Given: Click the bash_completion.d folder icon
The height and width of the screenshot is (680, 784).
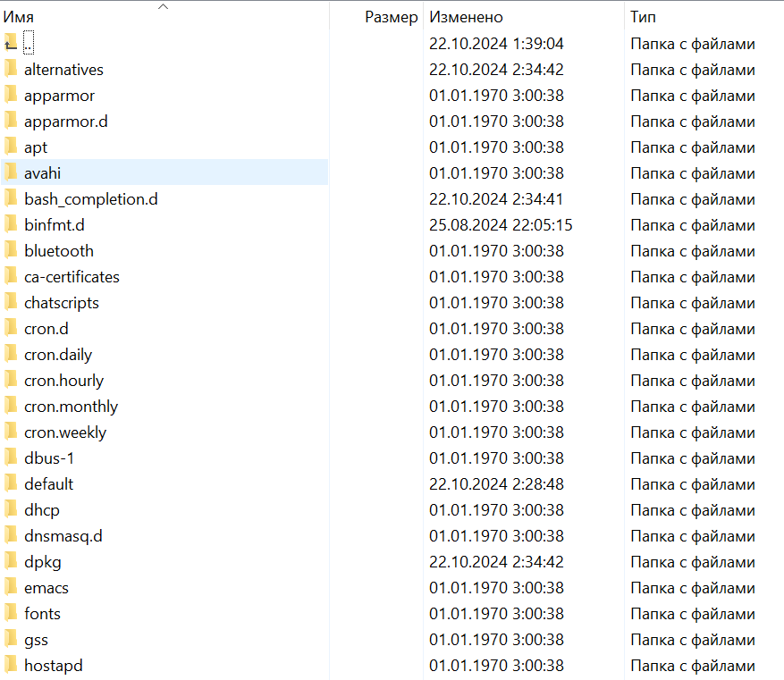Looking at the screenshot, I should [x=11, y=199].
